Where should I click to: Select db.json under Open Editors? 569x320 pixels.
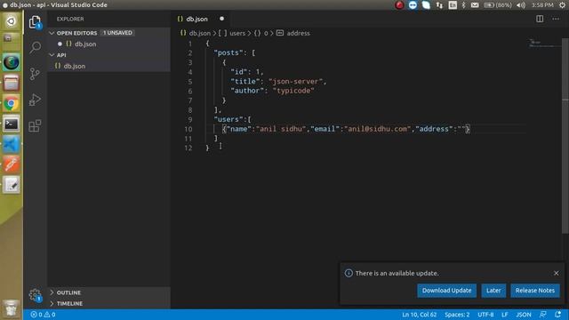(x=85, y=44)
